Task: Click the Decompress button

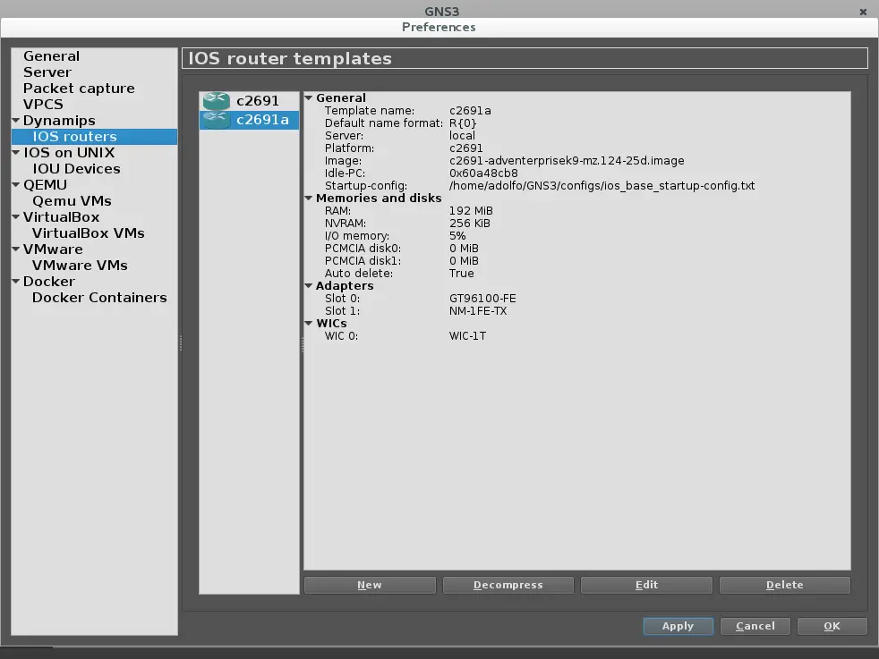Action: (x=508, y=585)
